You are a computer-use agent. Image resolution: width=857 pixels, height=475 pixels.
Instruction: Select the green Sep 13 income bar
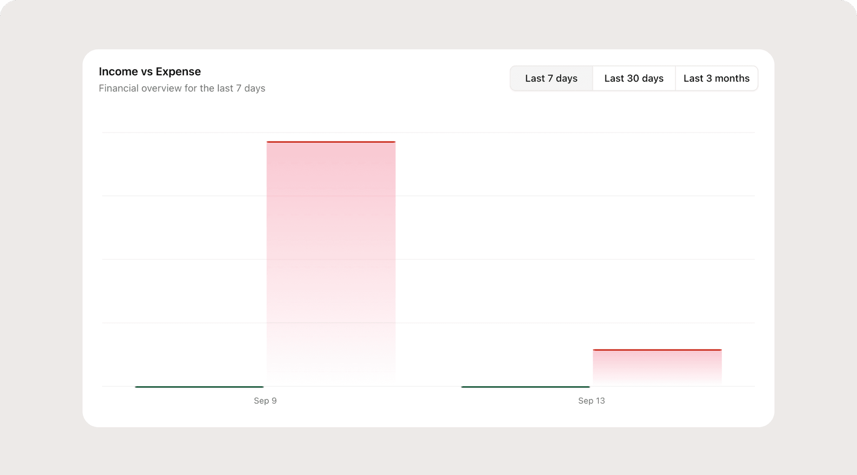click(525, 387)
